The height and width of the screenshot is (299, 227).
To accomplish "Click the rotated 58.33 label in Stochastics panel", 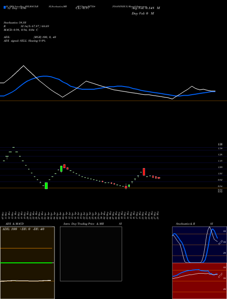I will coord(220,242).
